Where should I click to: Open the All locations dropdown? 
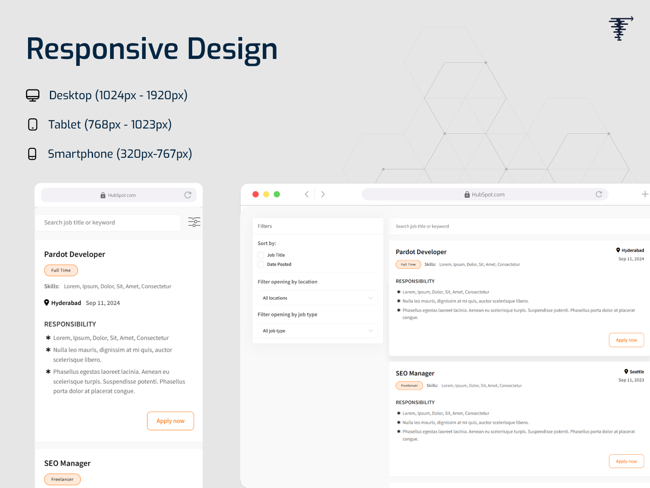pyautogui.click(x=318, y=298)
